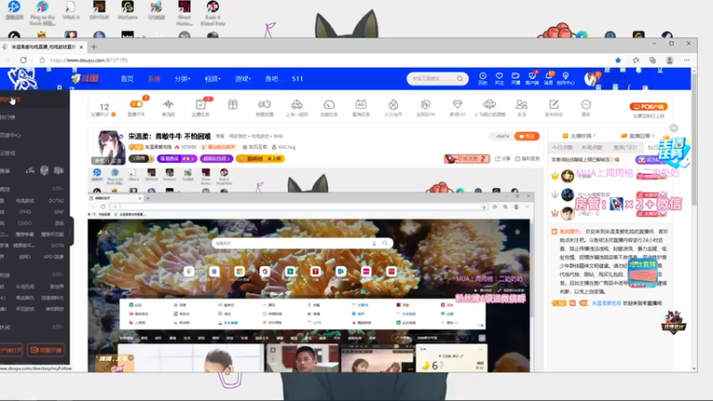Click the UFO flying saucer icon
The height and width of the screenshot is (401, 713).
click(x=489, y=104)
